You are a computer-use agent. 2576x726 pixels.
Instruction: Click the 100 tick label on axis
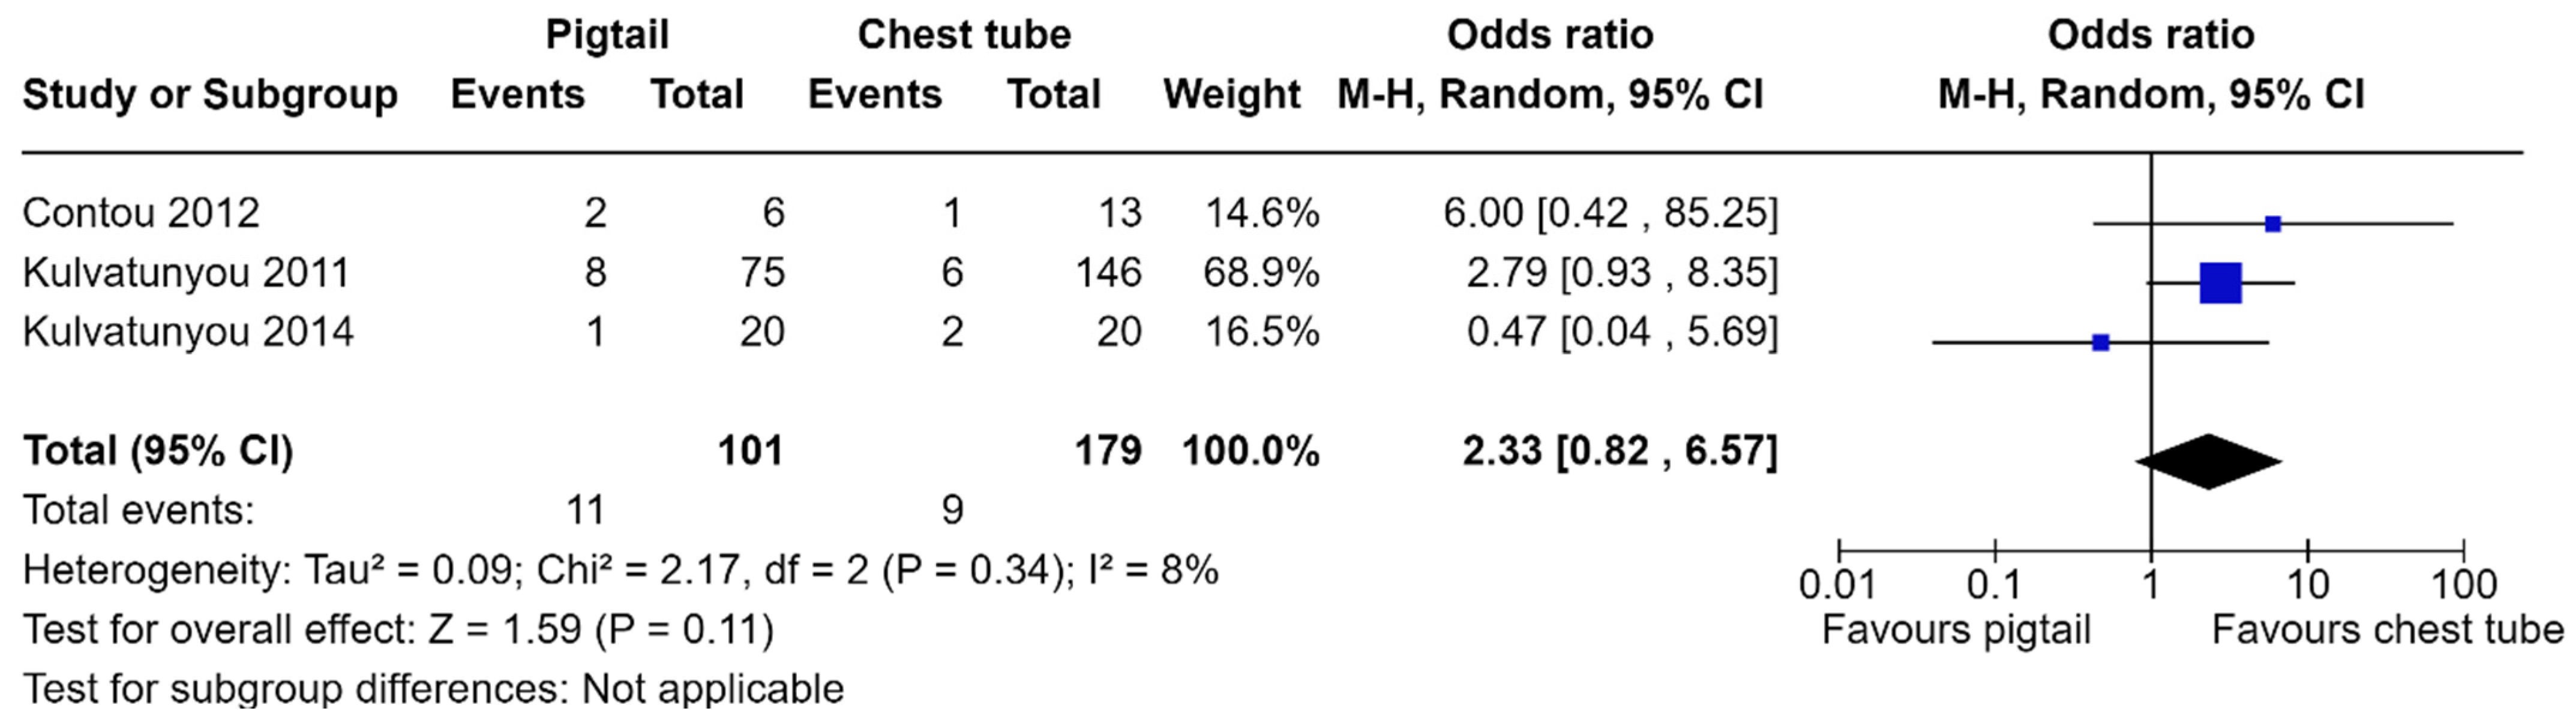(x=2463, y=585)
